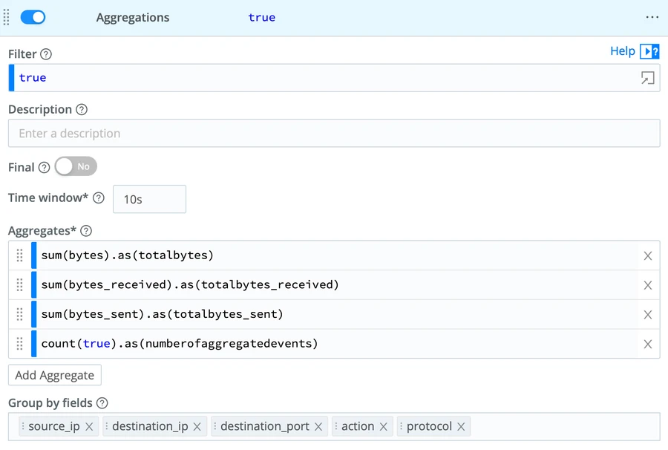
Task: Enter text in the Description field
Action: point(334,134)
